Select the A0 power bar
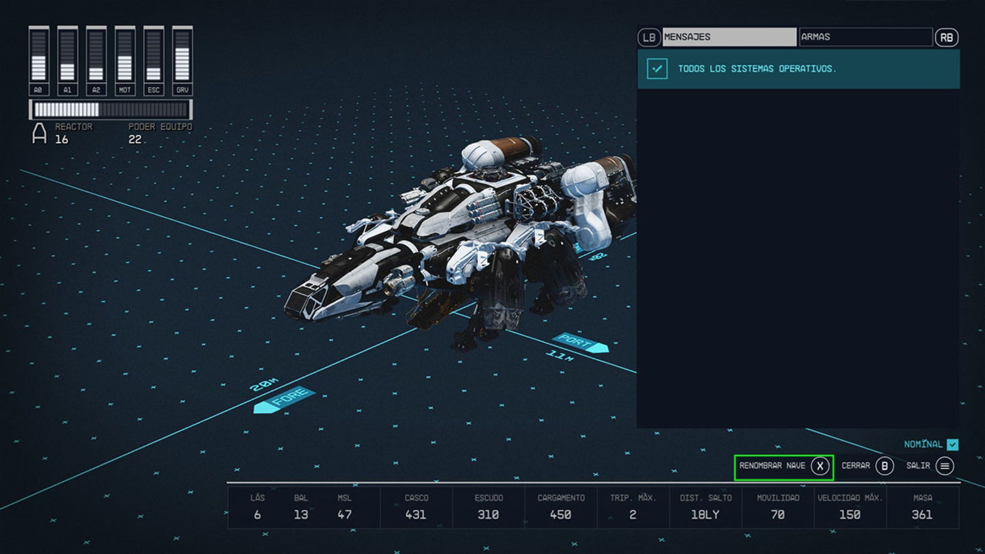The image size is (985, 554). [x=39, y=61]
